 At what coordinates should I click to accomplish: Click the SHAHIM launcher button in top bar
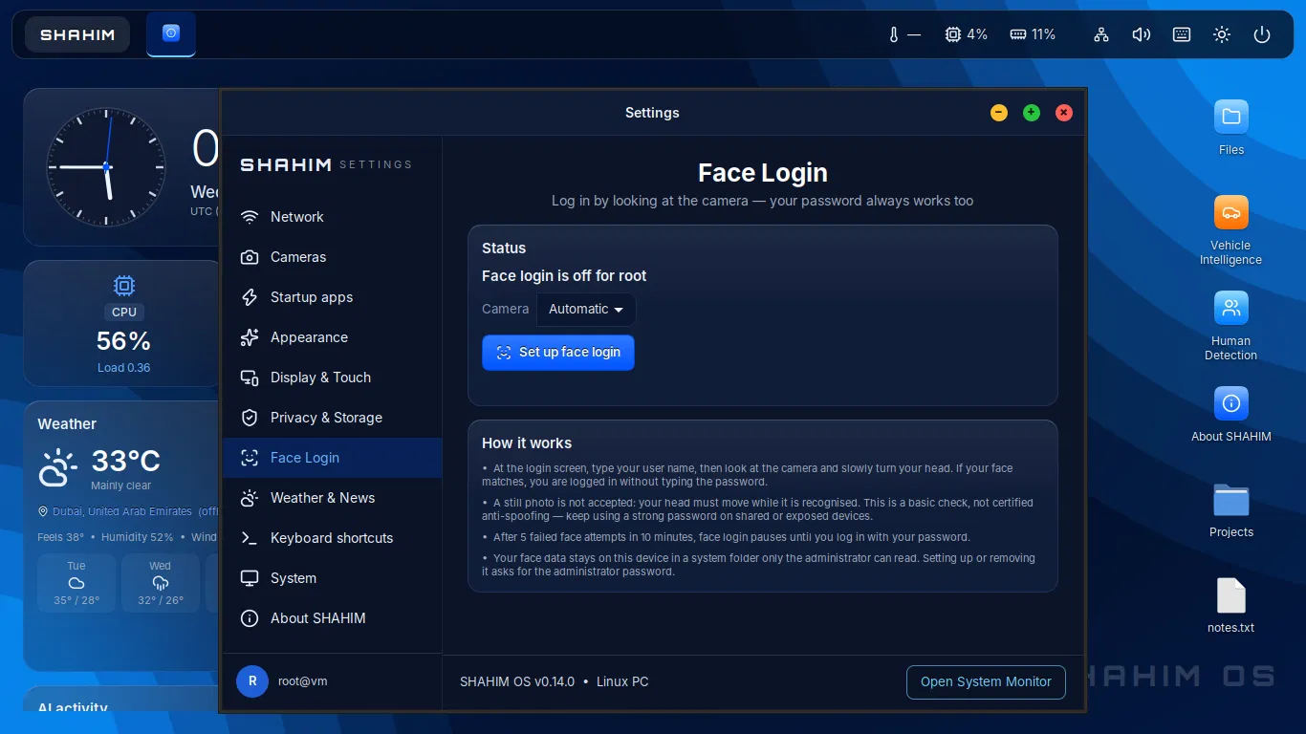[x=77, y=34]
